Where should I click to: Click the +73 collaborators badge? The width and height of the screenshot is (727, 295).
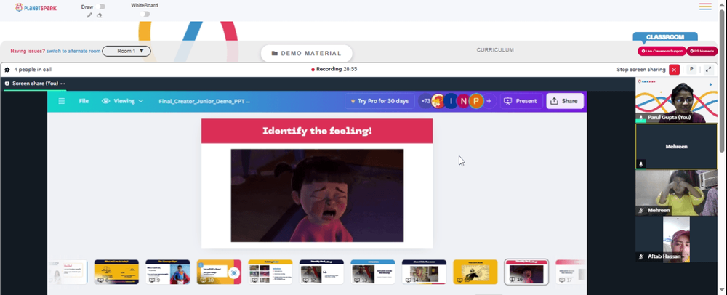click(425, 101)
